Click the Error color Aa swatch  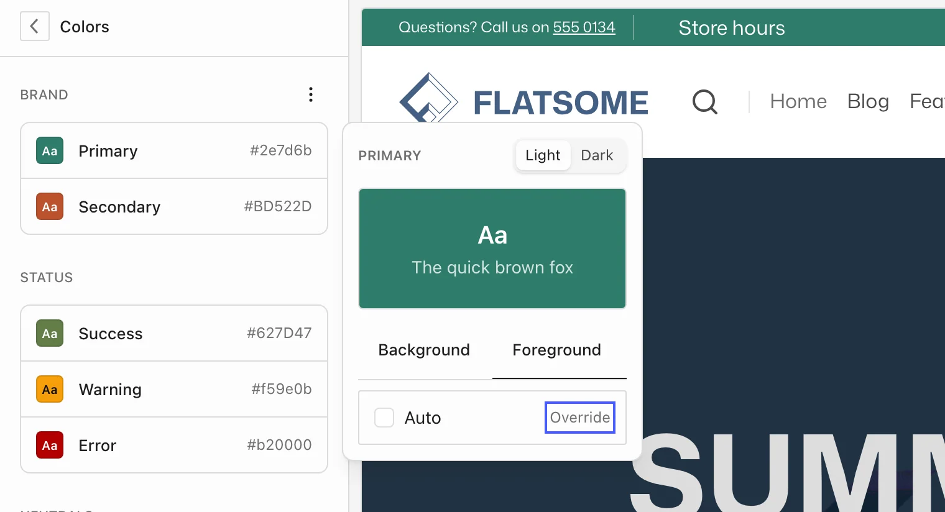[x=50, y=446]
